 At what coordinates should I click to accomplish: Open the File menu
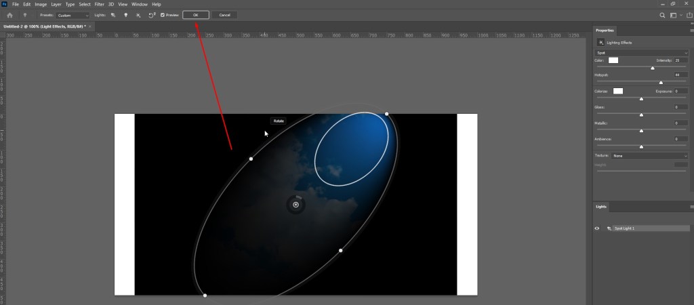tap(16, 4)
